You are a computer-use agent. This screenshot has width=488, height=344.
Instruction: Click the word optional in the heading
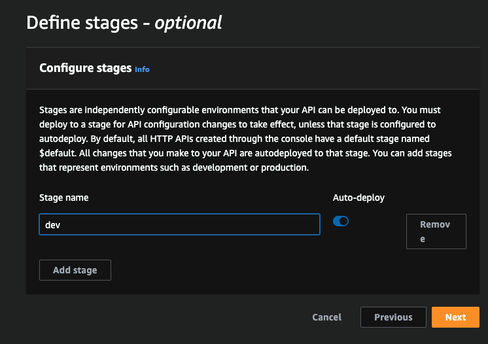(x=188, y=23)
